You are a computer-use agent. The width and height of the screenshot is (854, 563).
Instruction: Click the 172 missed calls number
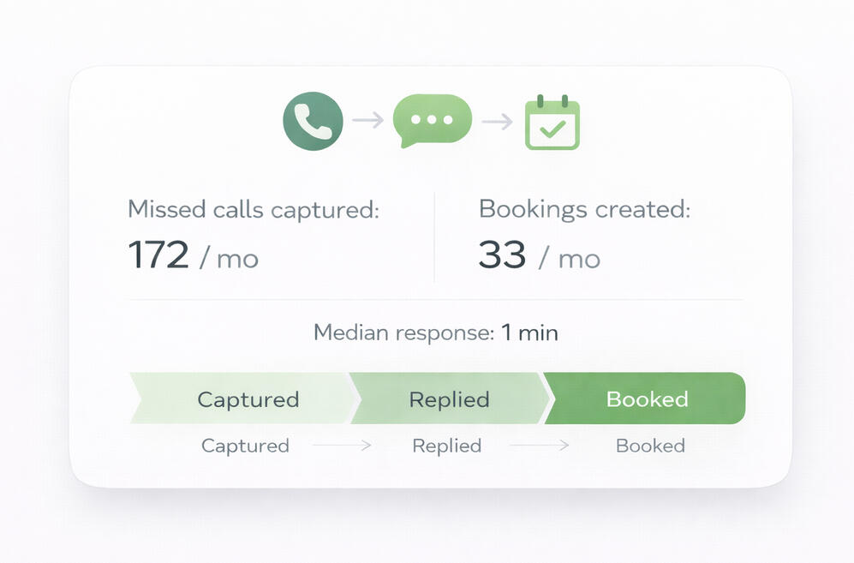point(158,255)
